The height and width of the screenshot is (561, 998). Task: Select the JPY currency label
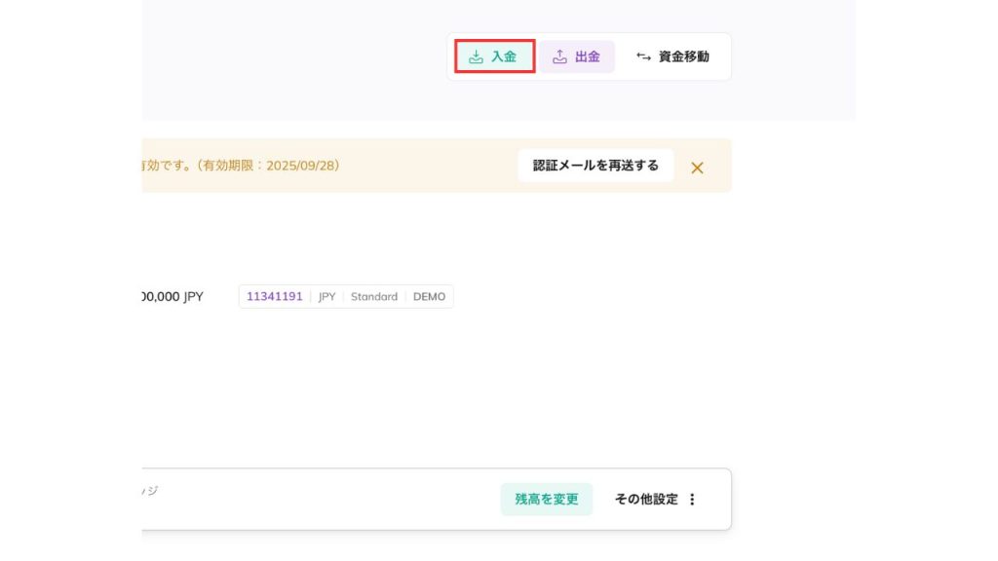pos(326,296)
